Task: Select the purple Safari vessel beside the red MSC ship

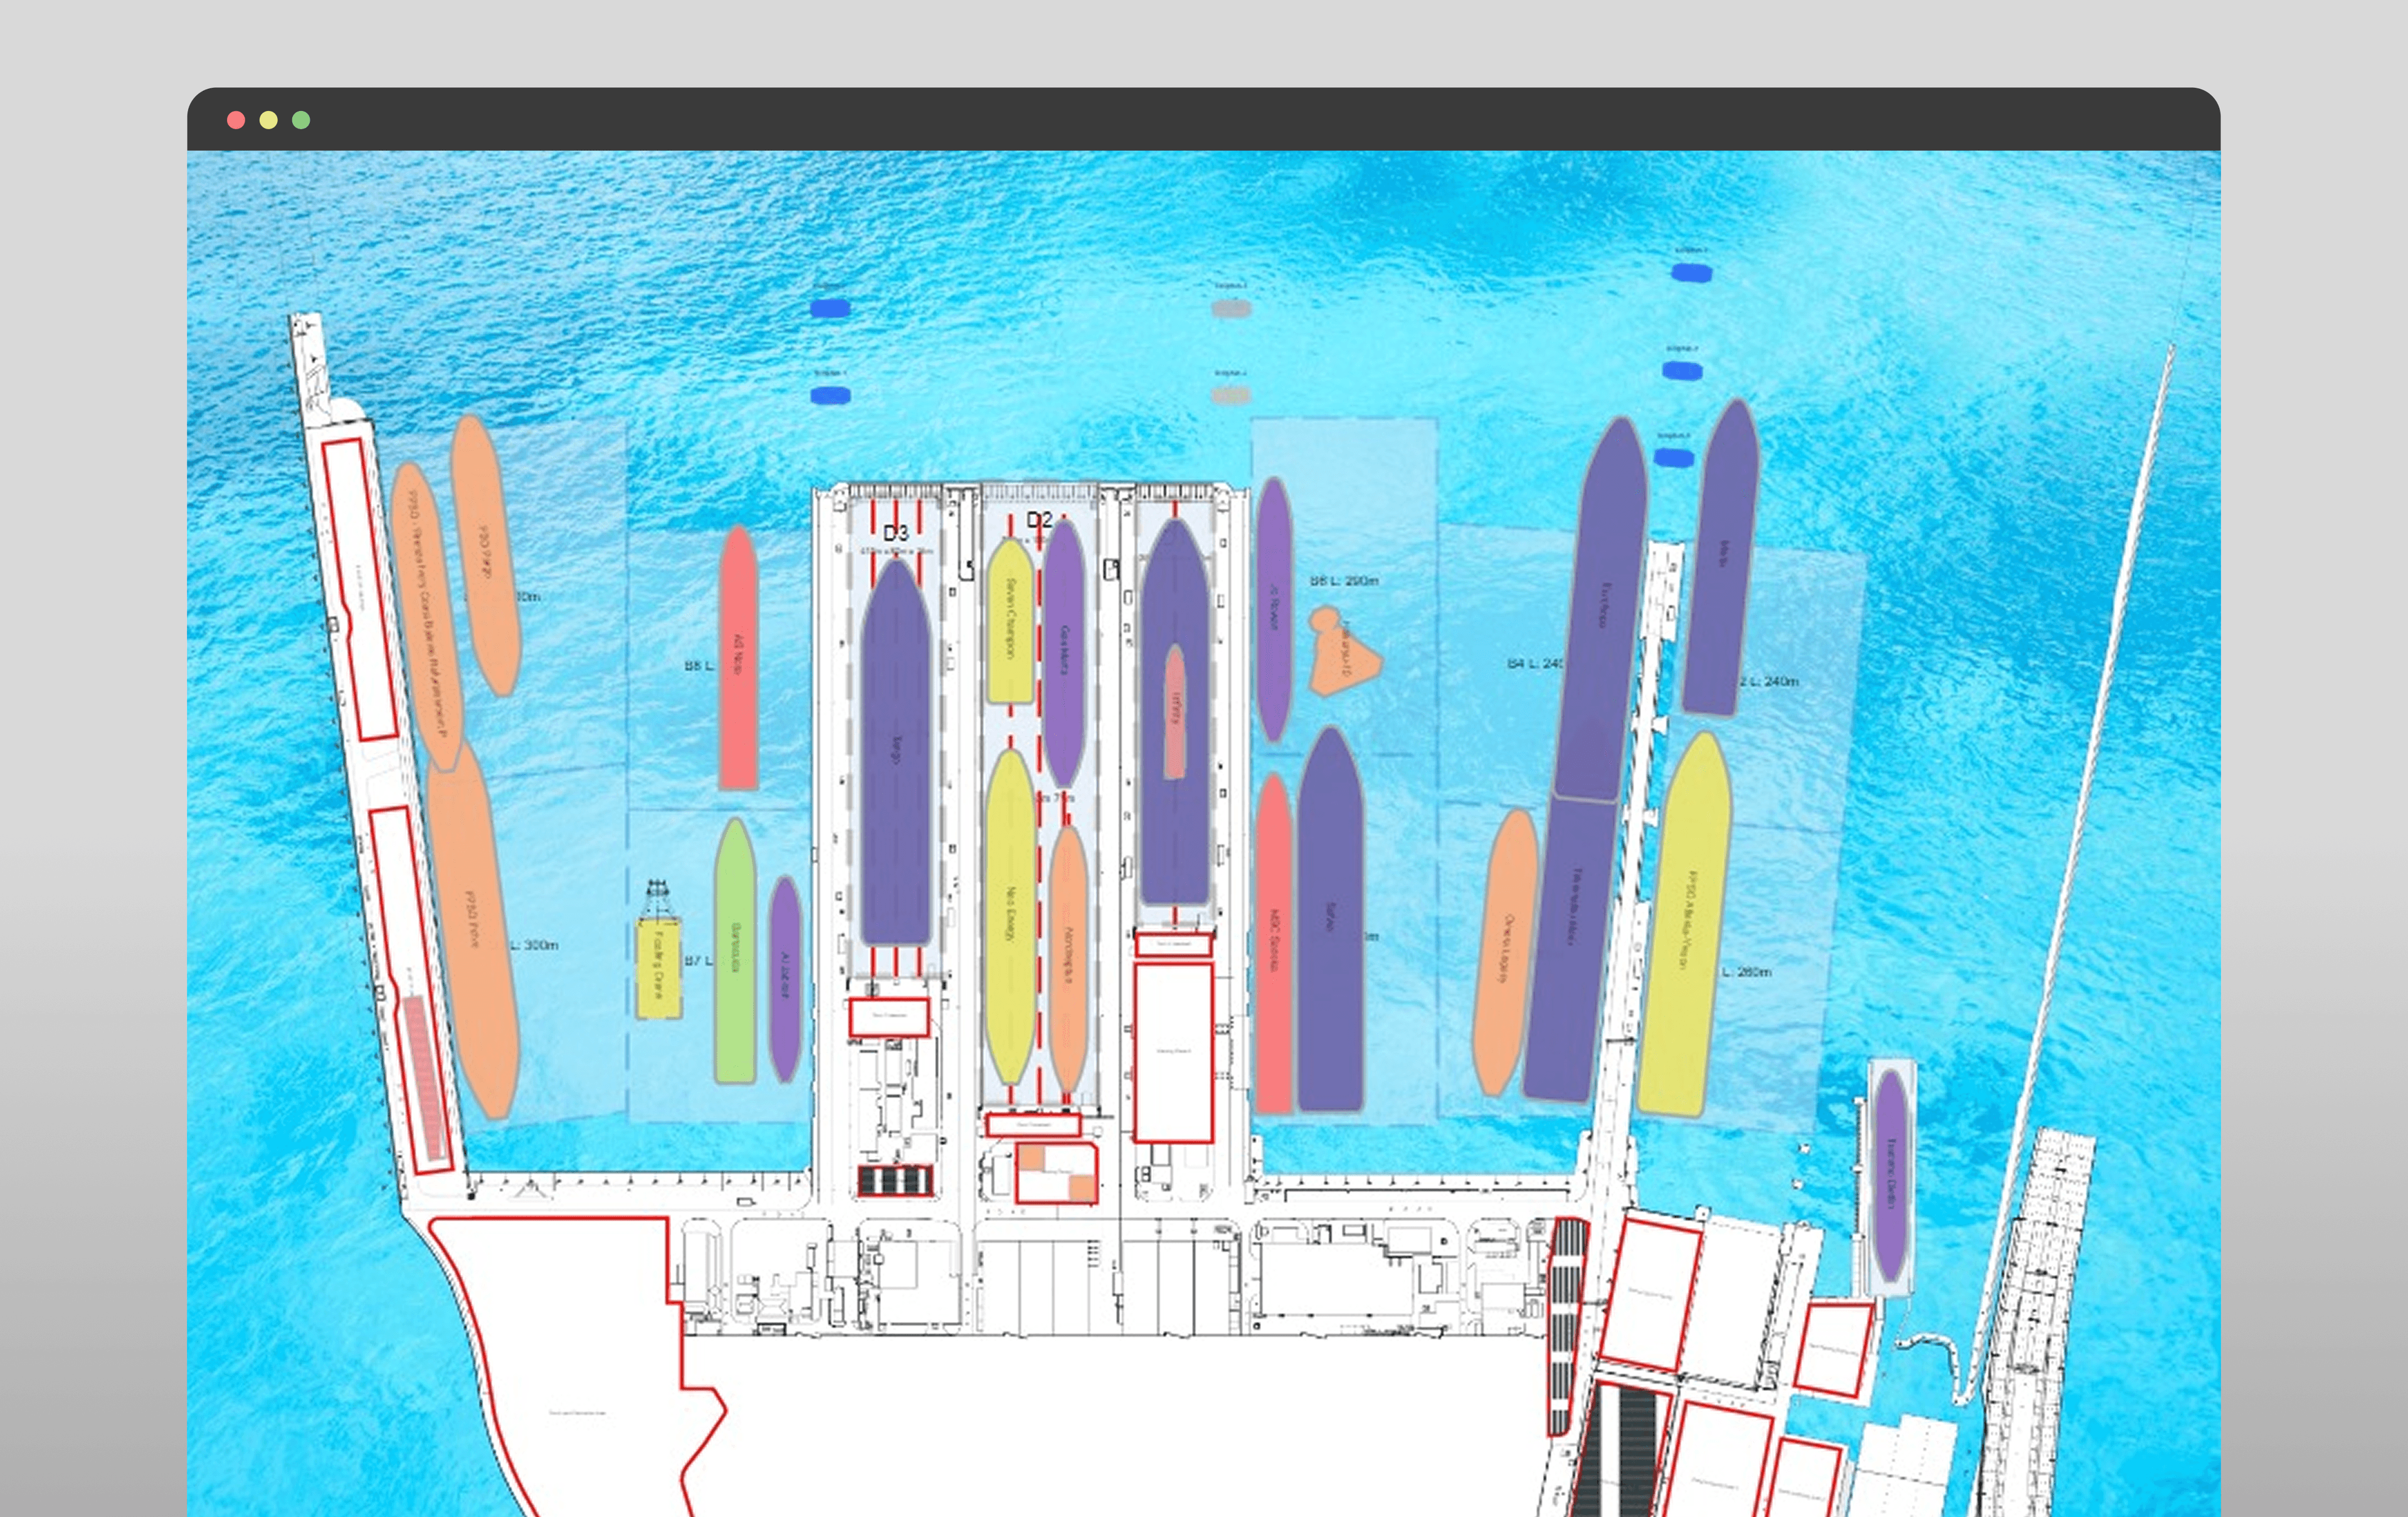Action: tap(1330, 919)
